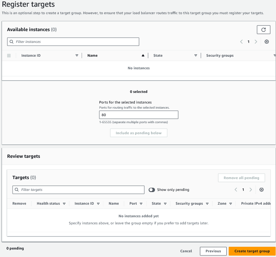The height and width of the screenshot is (257, 276).
Task: Open Security groups sort in targets table
Action: 207,203
